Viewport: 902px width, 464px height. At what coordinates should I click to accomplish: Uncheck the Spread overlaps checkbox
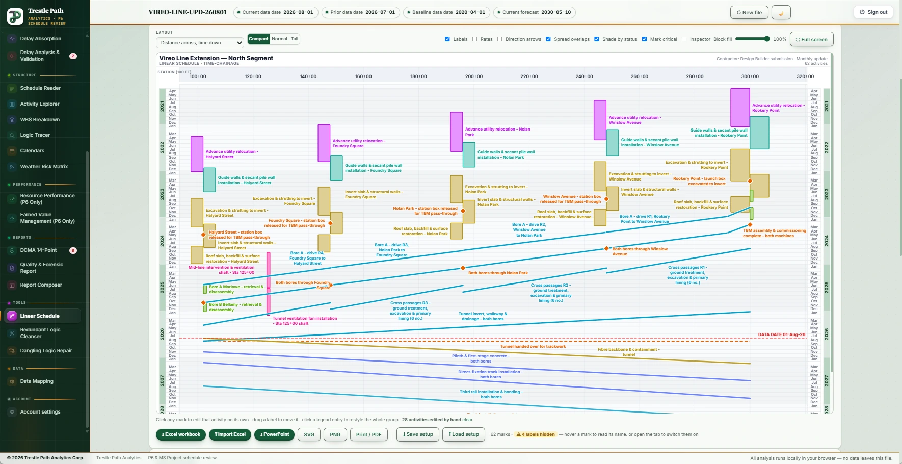[x=548, y=39]
